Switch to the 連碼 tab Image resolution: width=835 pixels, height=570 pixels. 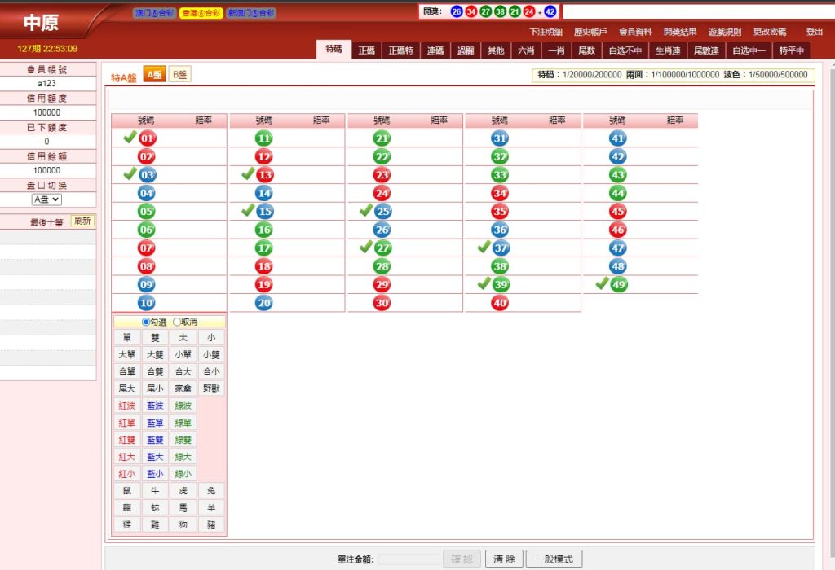pos(435,50)
